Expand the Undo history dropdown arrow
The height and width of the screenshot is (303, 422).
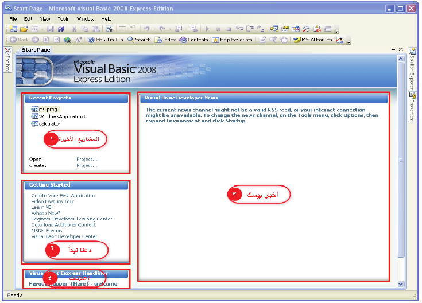click(x=154, y=29)
